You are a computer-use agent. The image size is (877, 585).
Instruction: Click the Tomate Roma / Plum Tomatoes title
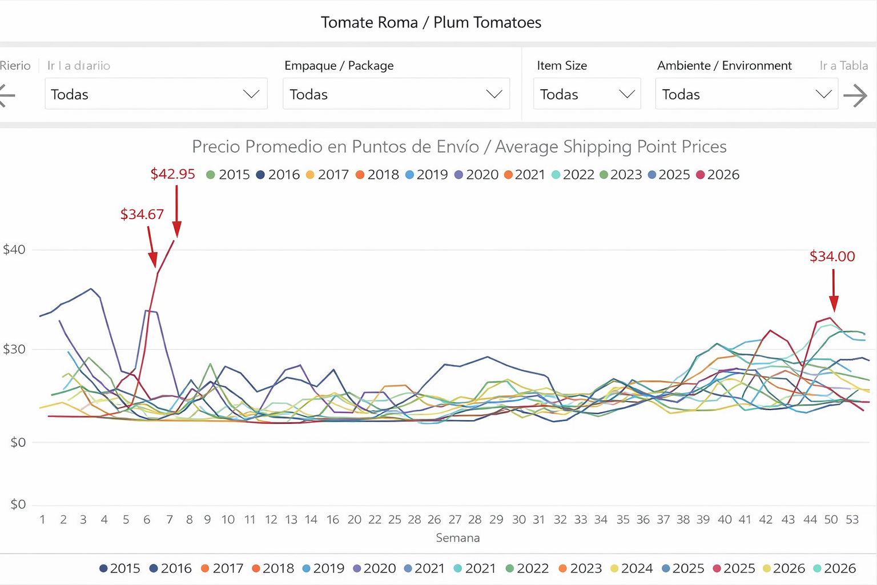431,22
